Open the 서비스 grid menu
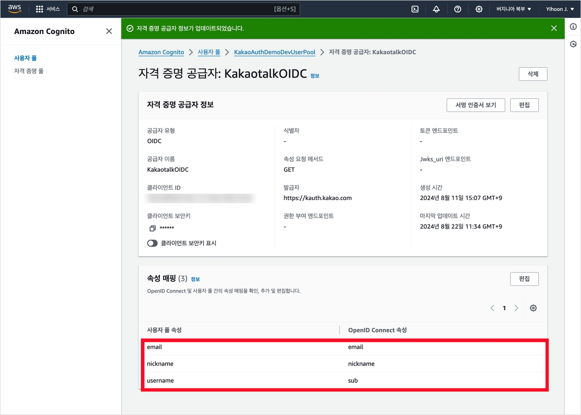 (x=48, y=9)
